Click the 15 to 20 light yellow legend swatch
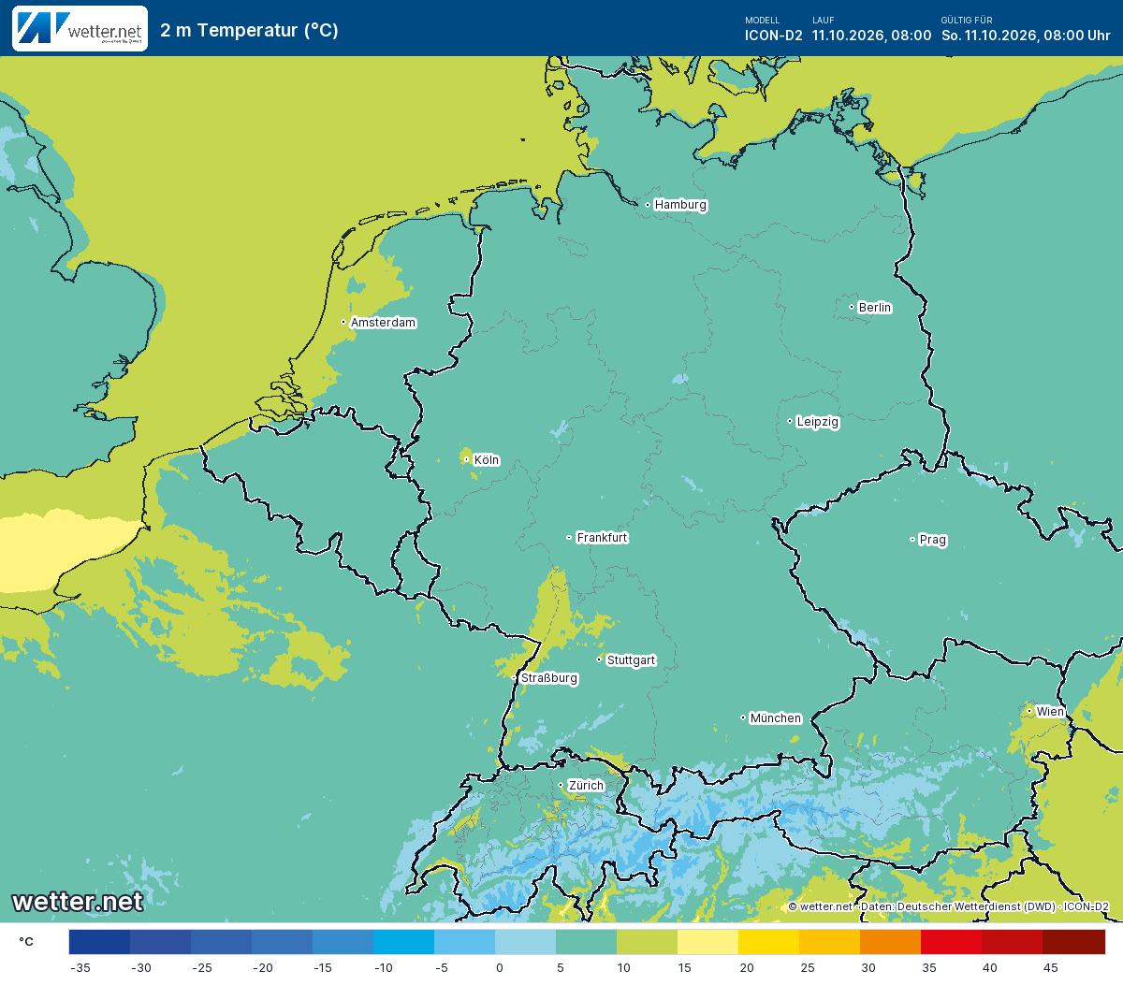Screen dimensions: 1123x985 pyautogui.click(x=707, y=942)
